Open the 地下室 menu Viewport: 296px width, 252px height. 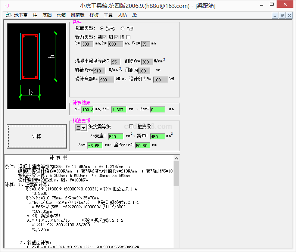(x=21, y=15)
